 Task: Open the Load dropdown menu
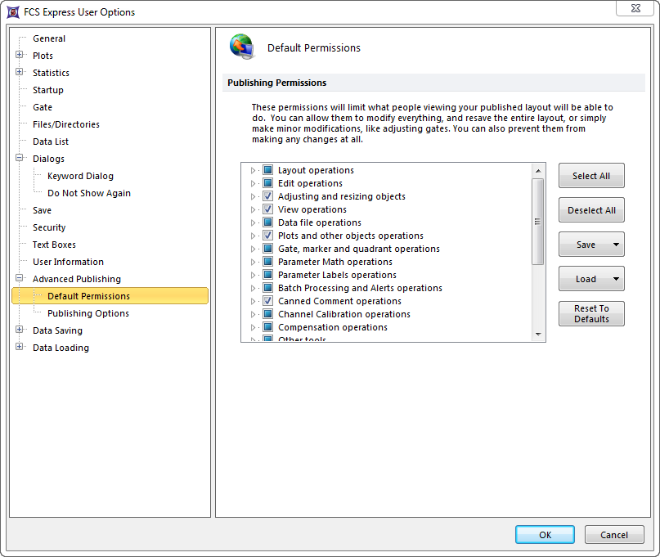(615, 279)
